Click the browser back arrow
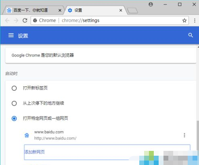Image resolution: width=199 pixels, height=165 pixels. point(7,21)
